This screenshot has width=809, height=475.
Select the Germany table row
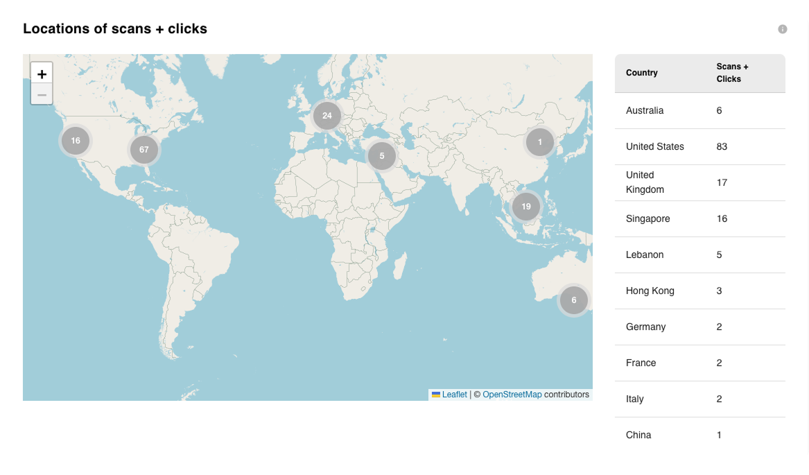[x=700, y=327]
